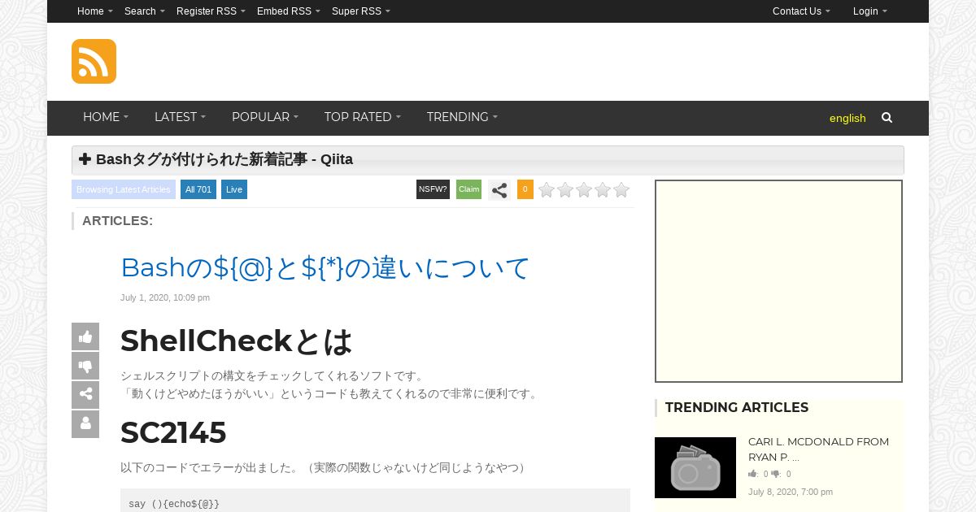
Task: Click Browsing Latest Articles label
Action: coord(124,189)
